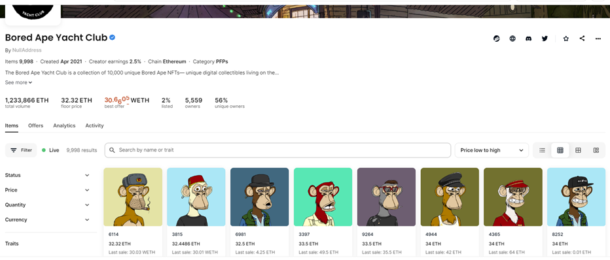Viewport: 610px width, 260px height.
Task: Open the Etherscan link icon
Action: pyautogui.click(x=496, y=39)
